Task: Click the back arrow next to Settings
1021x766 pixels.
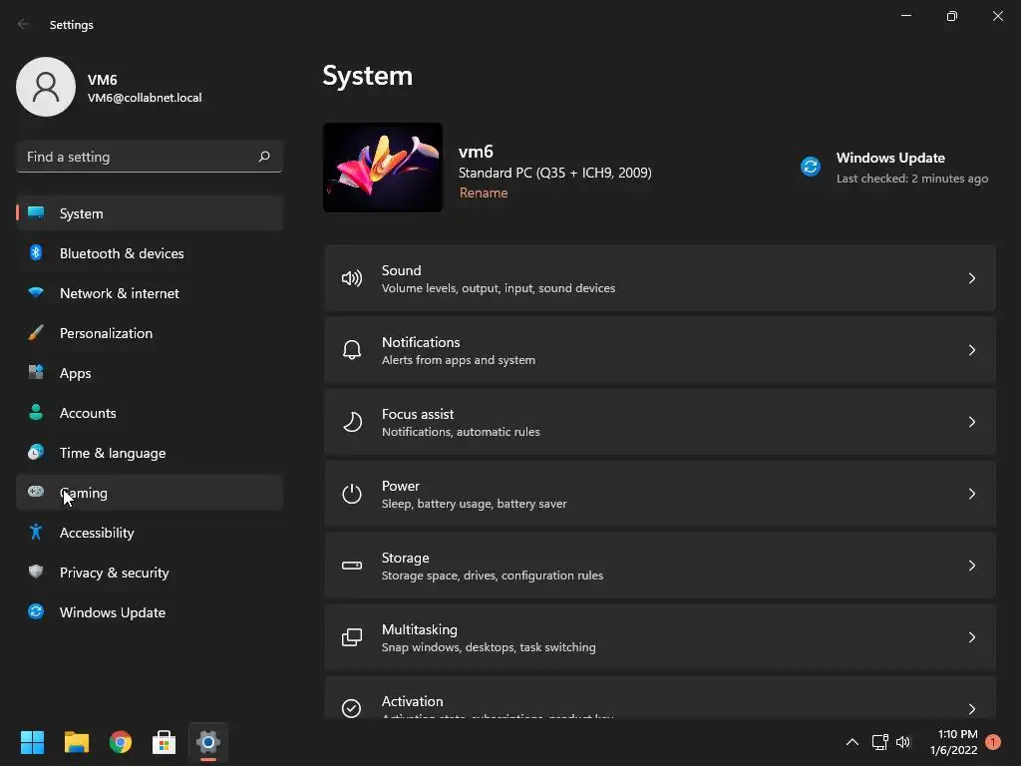Action: point(24,24)
